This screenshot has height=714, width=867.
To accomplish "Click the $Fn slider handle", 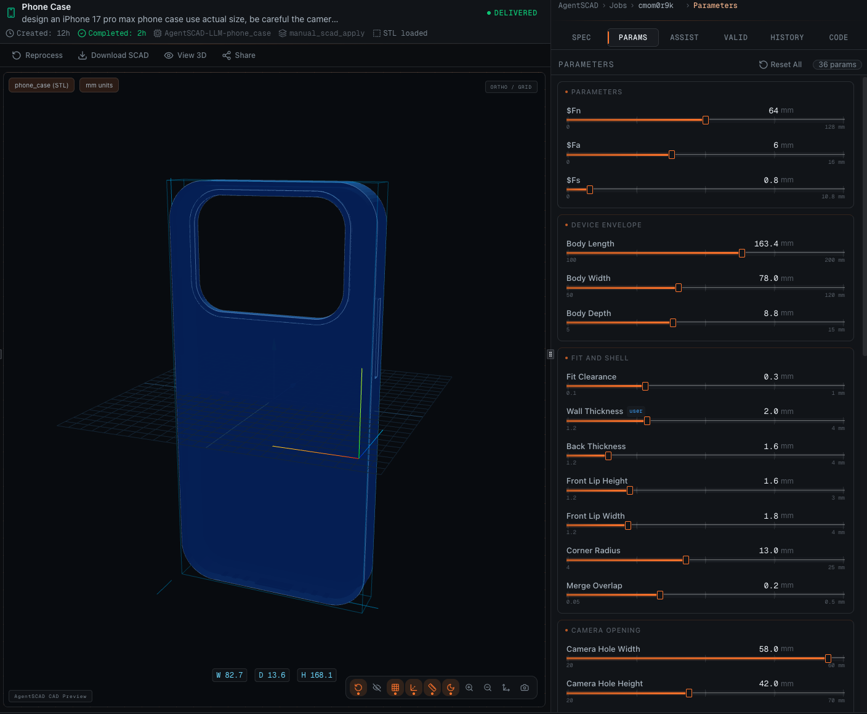I will coord(706,120).
